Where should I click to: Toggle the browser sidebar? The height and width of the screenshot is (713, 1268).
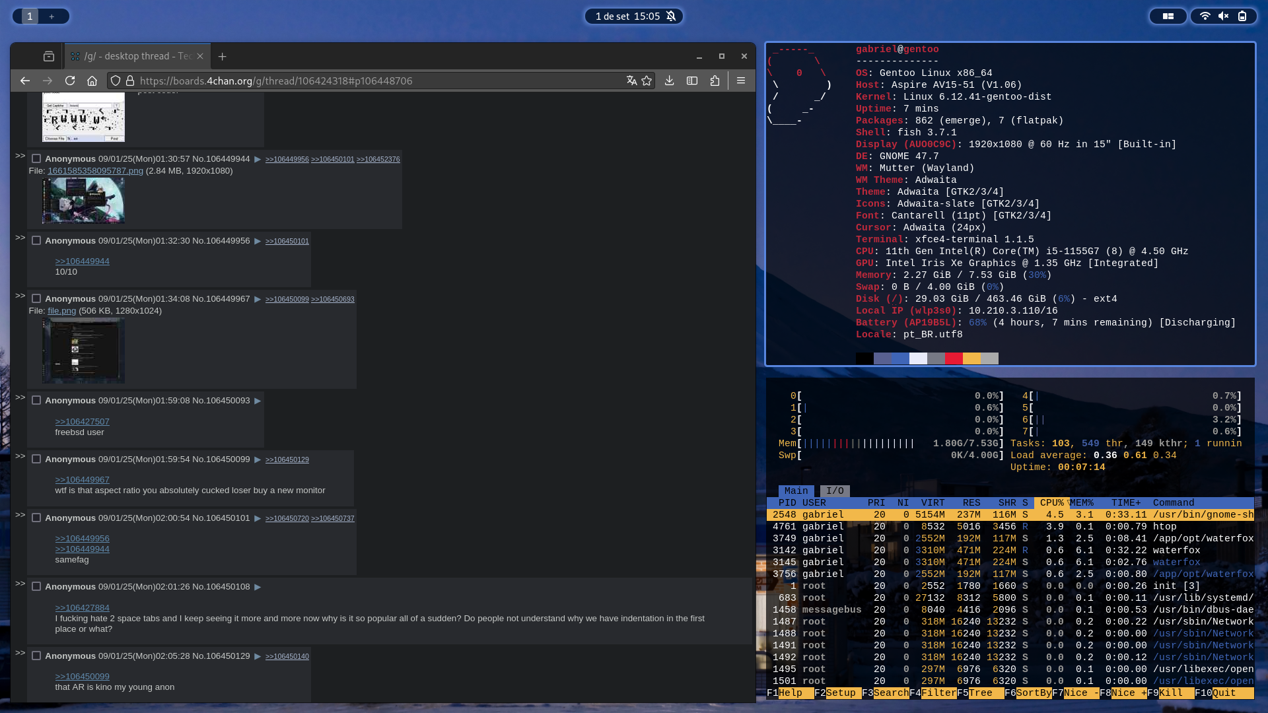tap(692, 81)
